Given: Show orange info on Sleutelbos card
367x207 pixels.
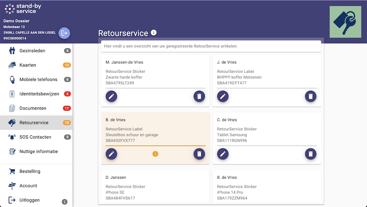Looking at the screenshot, I should (x=155, y=154).
